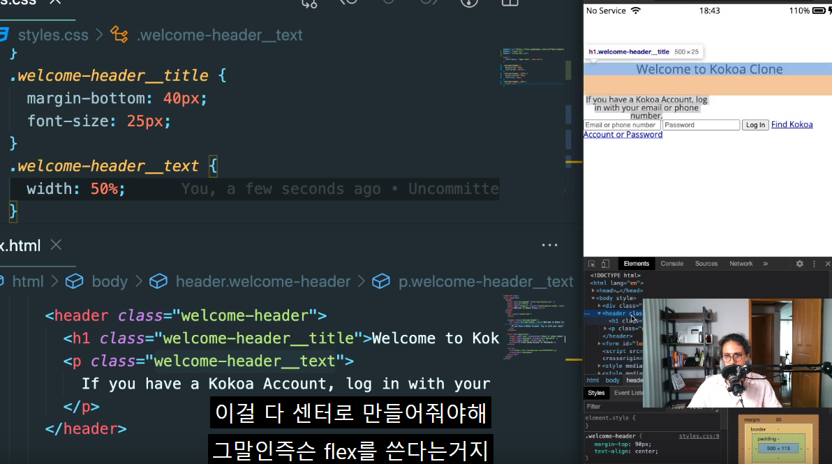The image size is (832, 464).
Task: Focus the Password field
Action: (701, 125)
